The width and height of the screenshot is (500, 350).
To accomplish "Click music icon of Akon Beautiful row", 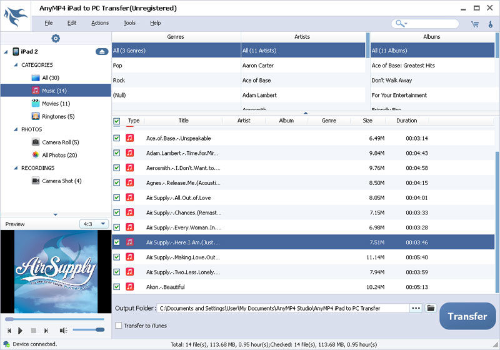I will [x=129, y=287].
